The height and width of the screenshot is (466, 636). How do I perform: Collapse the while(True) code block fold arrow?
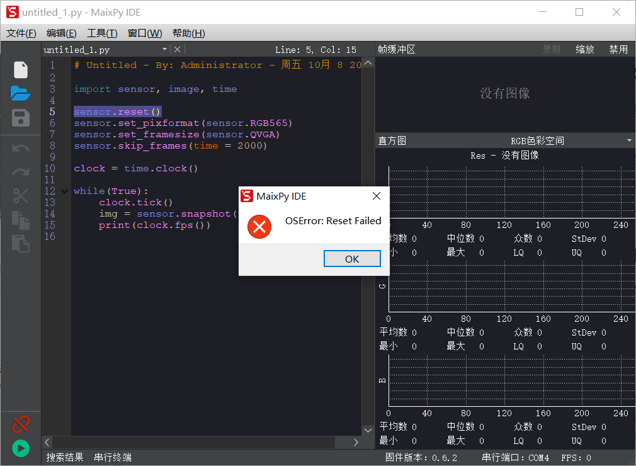(65, 190)
